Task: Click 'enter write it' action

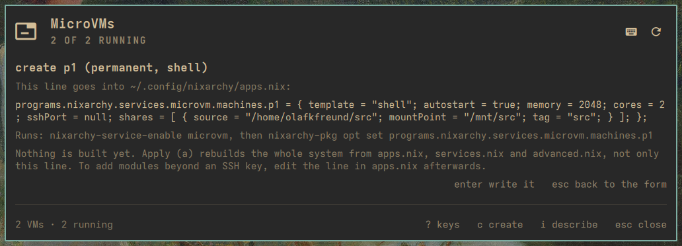Action: tap(494, 184)
